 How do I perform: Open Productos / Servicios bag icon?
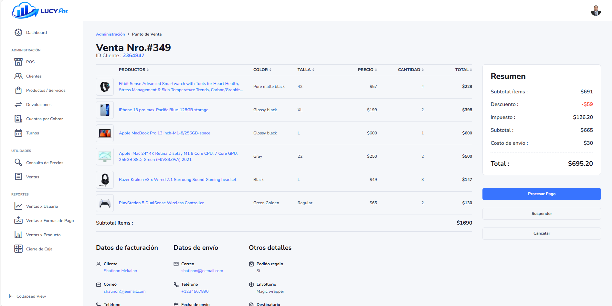[x=18, y=90]
